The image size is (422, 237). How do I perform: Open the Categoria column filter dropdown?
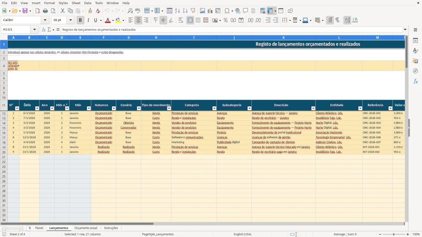pyautogui.click(x=214, y=108)
